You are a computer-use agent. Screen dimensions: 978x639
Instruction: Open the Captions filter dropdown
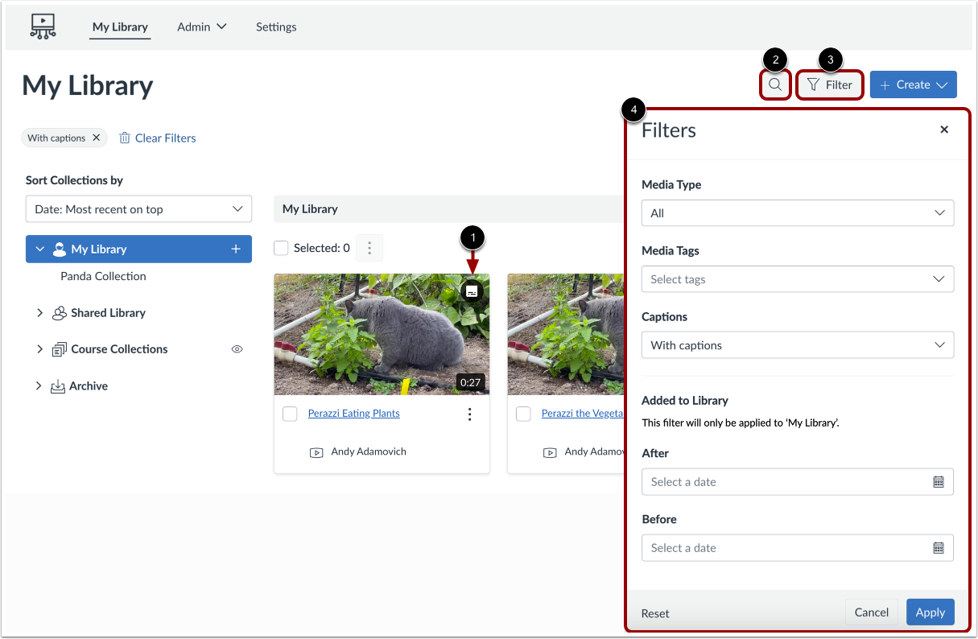pyautogui.click(x=798, y=345)
